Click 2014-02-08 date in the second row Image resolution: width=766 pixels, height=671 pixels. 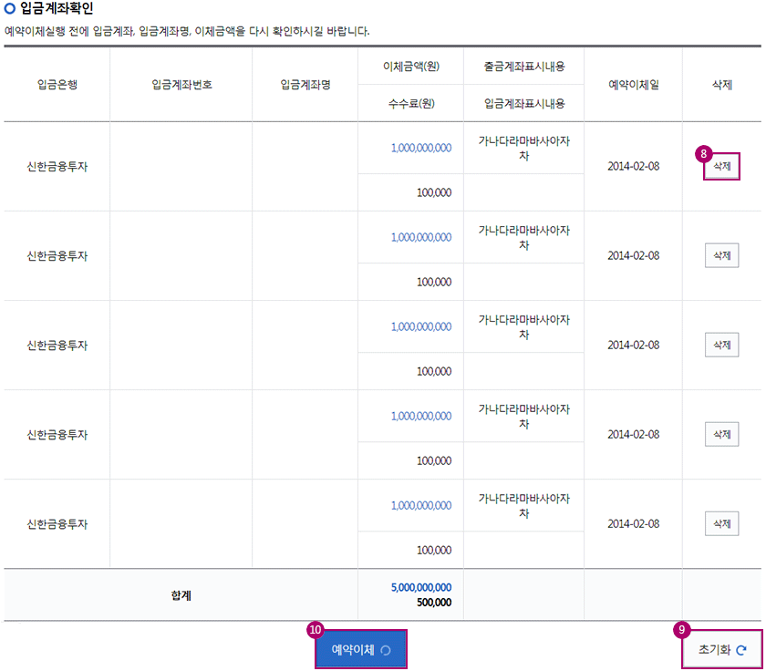tap(633, 255)
